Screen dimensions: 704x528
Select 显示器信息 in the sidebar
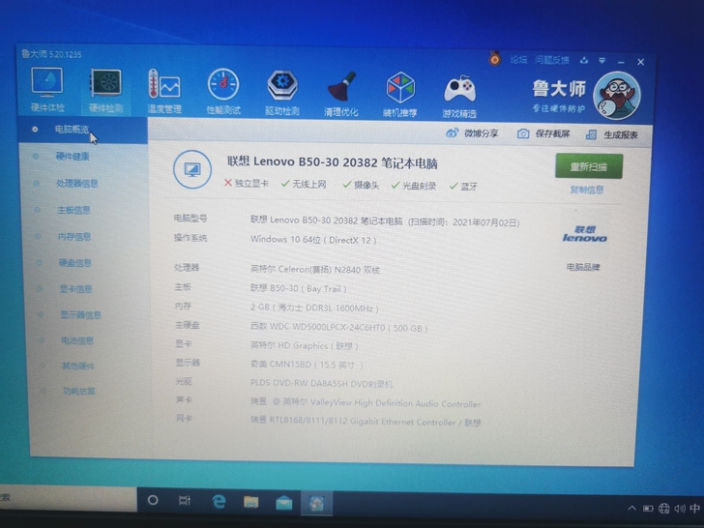click(x=80, y=314)
